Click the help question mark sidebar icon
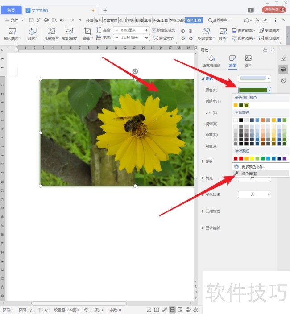The image size is (290, 314). (283, 80)
